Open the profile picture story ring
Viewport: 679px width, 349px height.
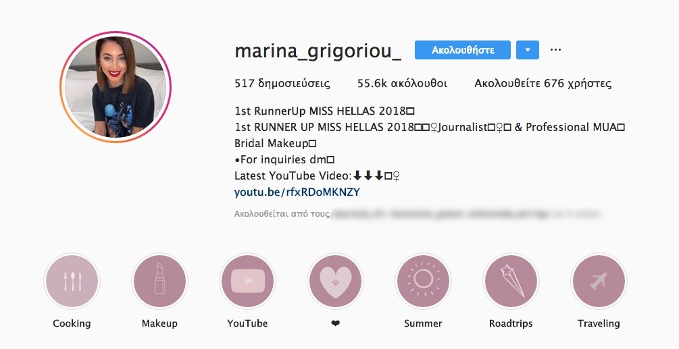point(116,87)
